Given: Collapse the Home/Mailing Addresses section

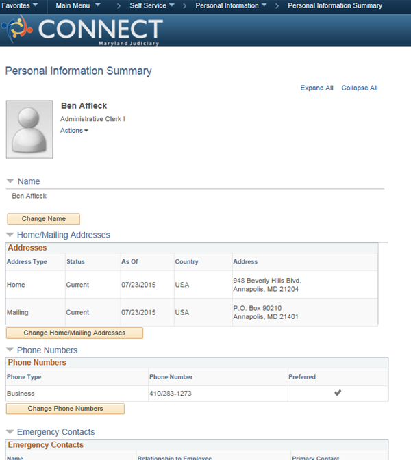Looking at the screenshot, I should click(10, 235).
